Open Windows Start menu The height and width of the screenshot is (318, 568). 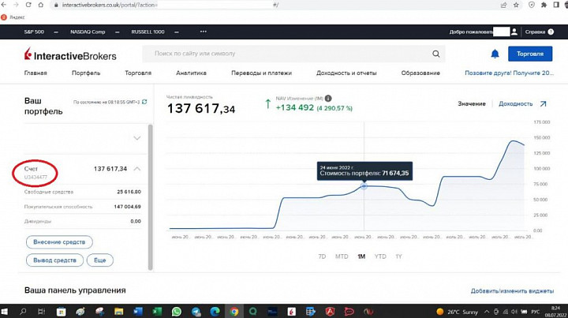pos(5,312)
